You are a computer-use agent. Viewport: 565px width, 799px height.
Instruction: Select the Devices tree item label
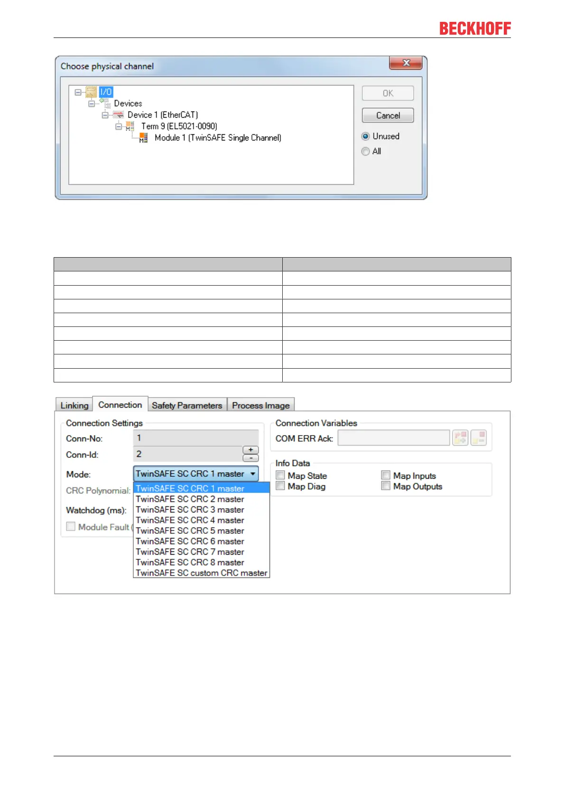(128, 103)
